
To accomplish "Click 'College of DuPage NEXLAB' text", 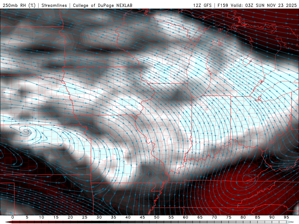I will pos(102,5).
